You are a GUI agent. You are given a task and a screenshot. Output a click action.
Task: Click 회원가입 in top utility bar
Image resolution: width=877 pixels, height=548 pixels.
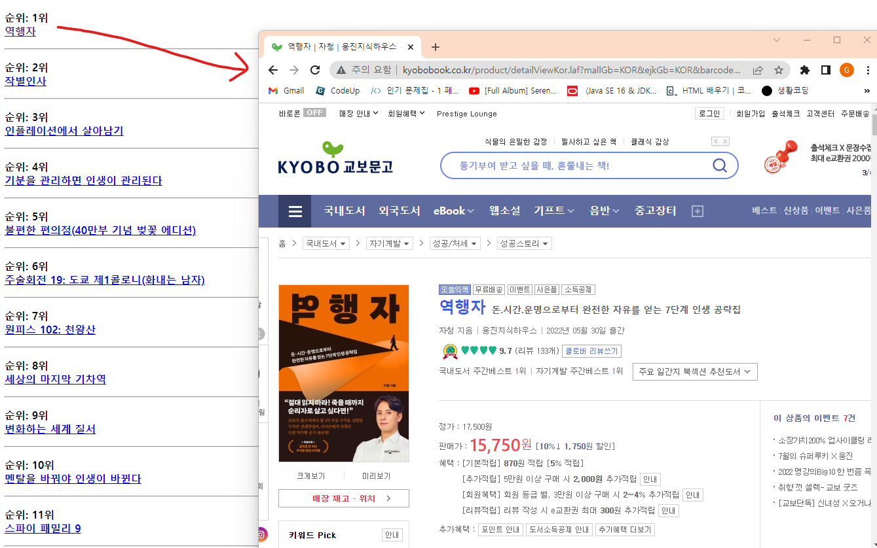tap(751, 113)
